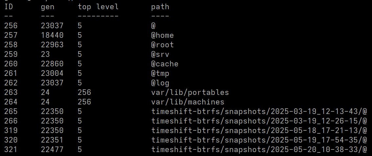This screenshot has width=372, height=156.
Task: Select snapshot path 2025-03-19_12-13-43
Action: click(x=259, y=111)
